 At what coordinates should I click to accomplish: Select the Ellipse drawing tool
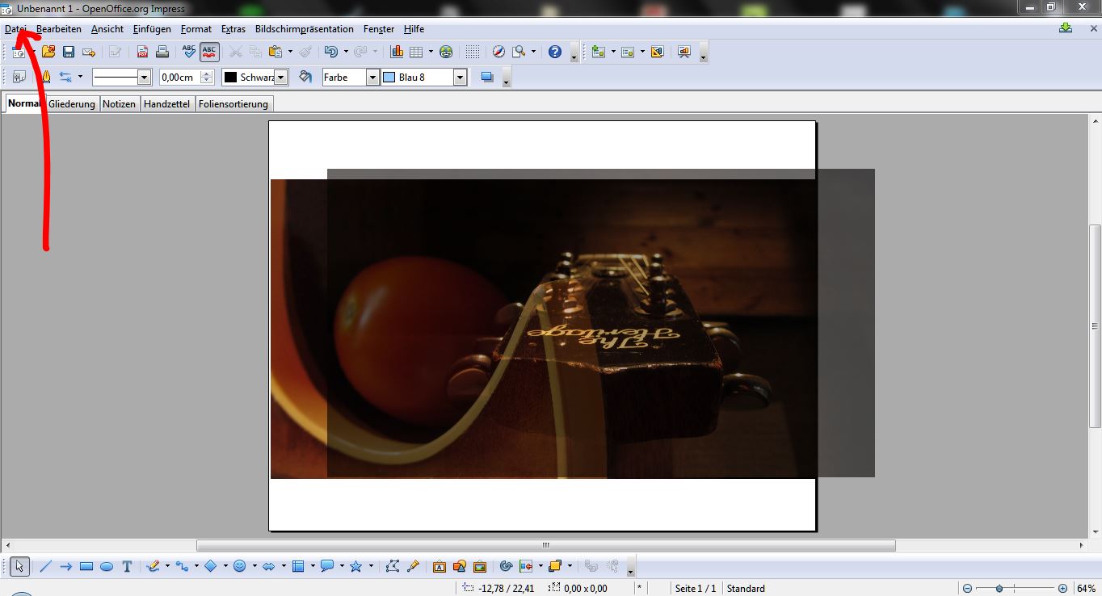click(107, 567)
